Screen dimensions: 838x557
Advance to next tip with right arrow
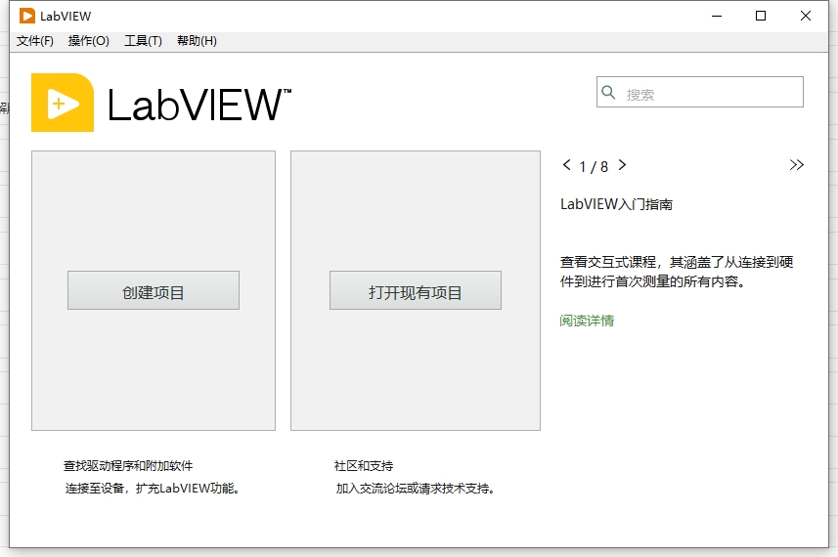(623, 165)
